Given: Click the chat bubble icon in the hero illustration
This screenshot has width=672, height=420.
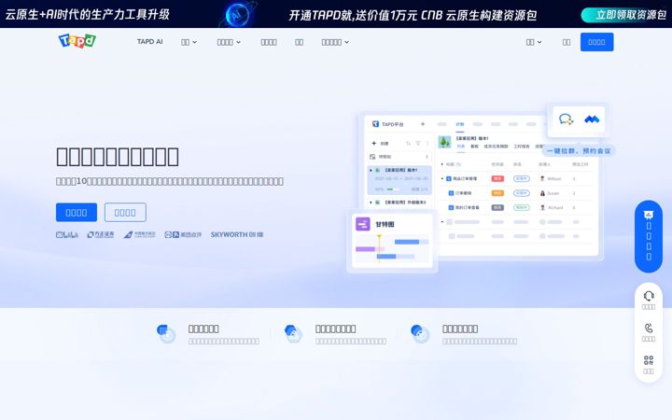Looking at the screenshot, I should pyautogui.click(x=566, y=119).
